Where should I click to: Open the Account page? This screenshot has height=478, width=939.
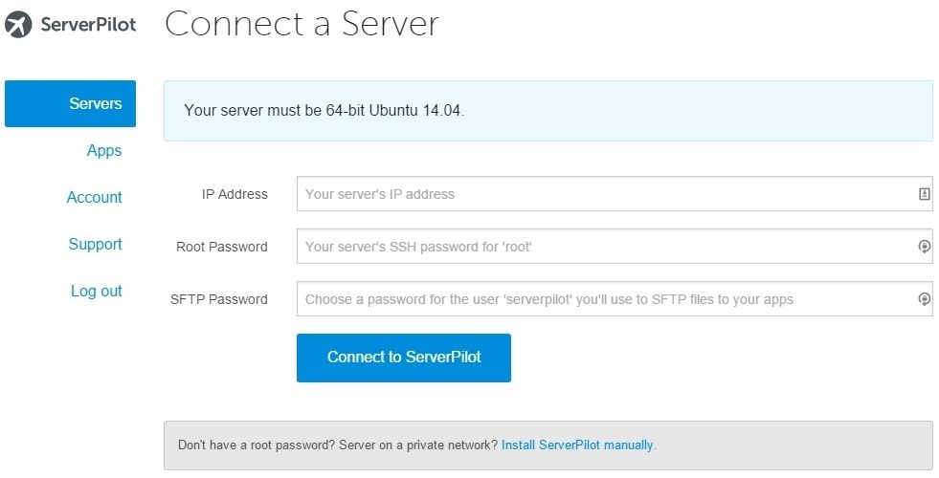pyautogui.click(x=95, y=198)
